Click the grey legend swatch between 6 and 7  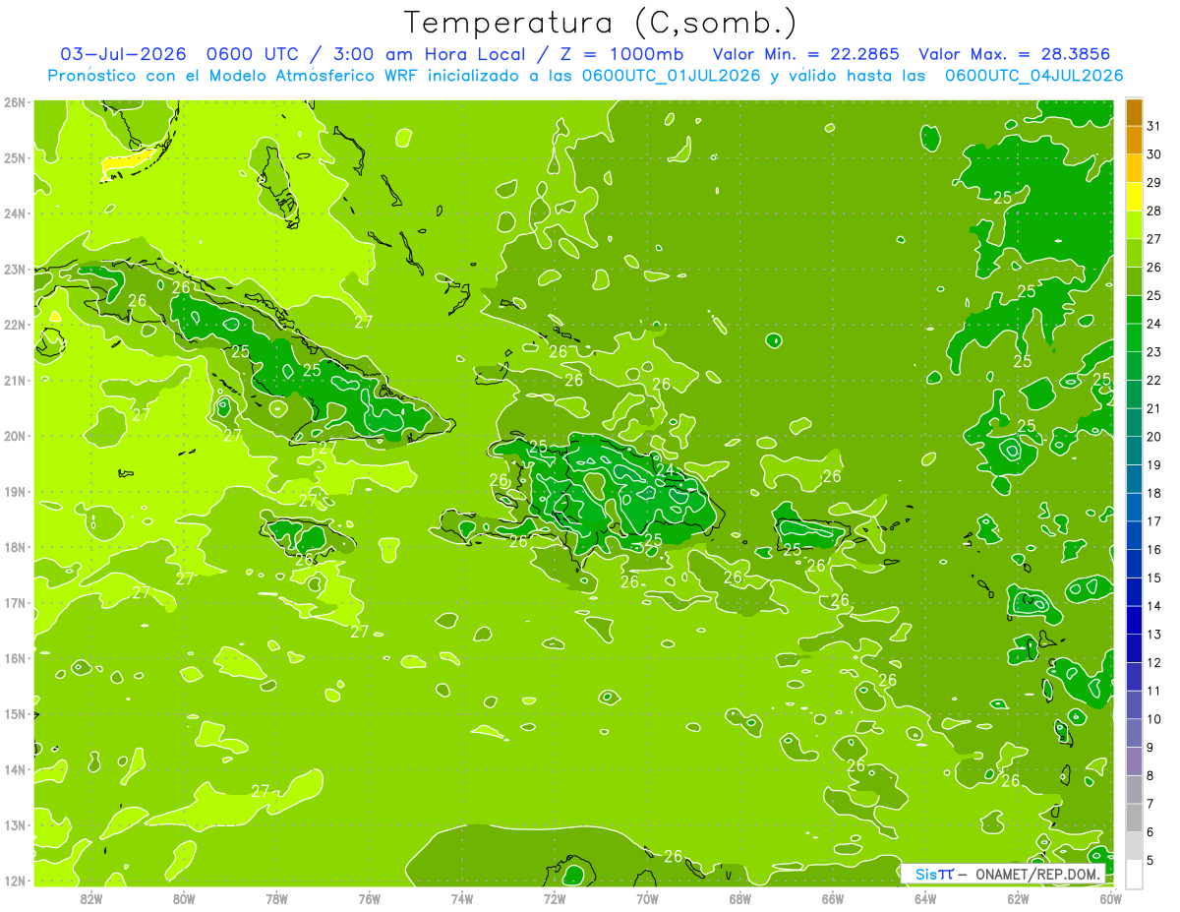click(1134, 818)
